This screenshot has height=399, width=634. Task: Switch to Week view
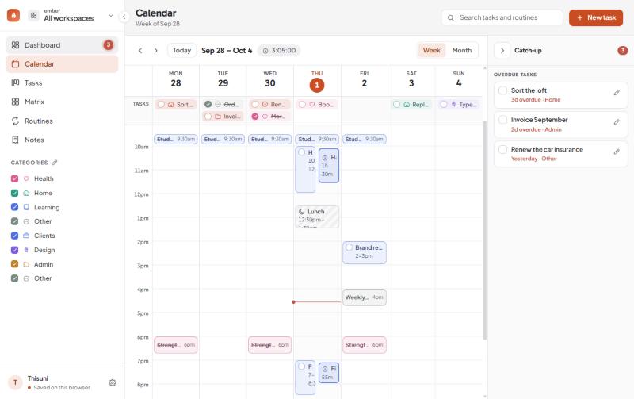431,50
